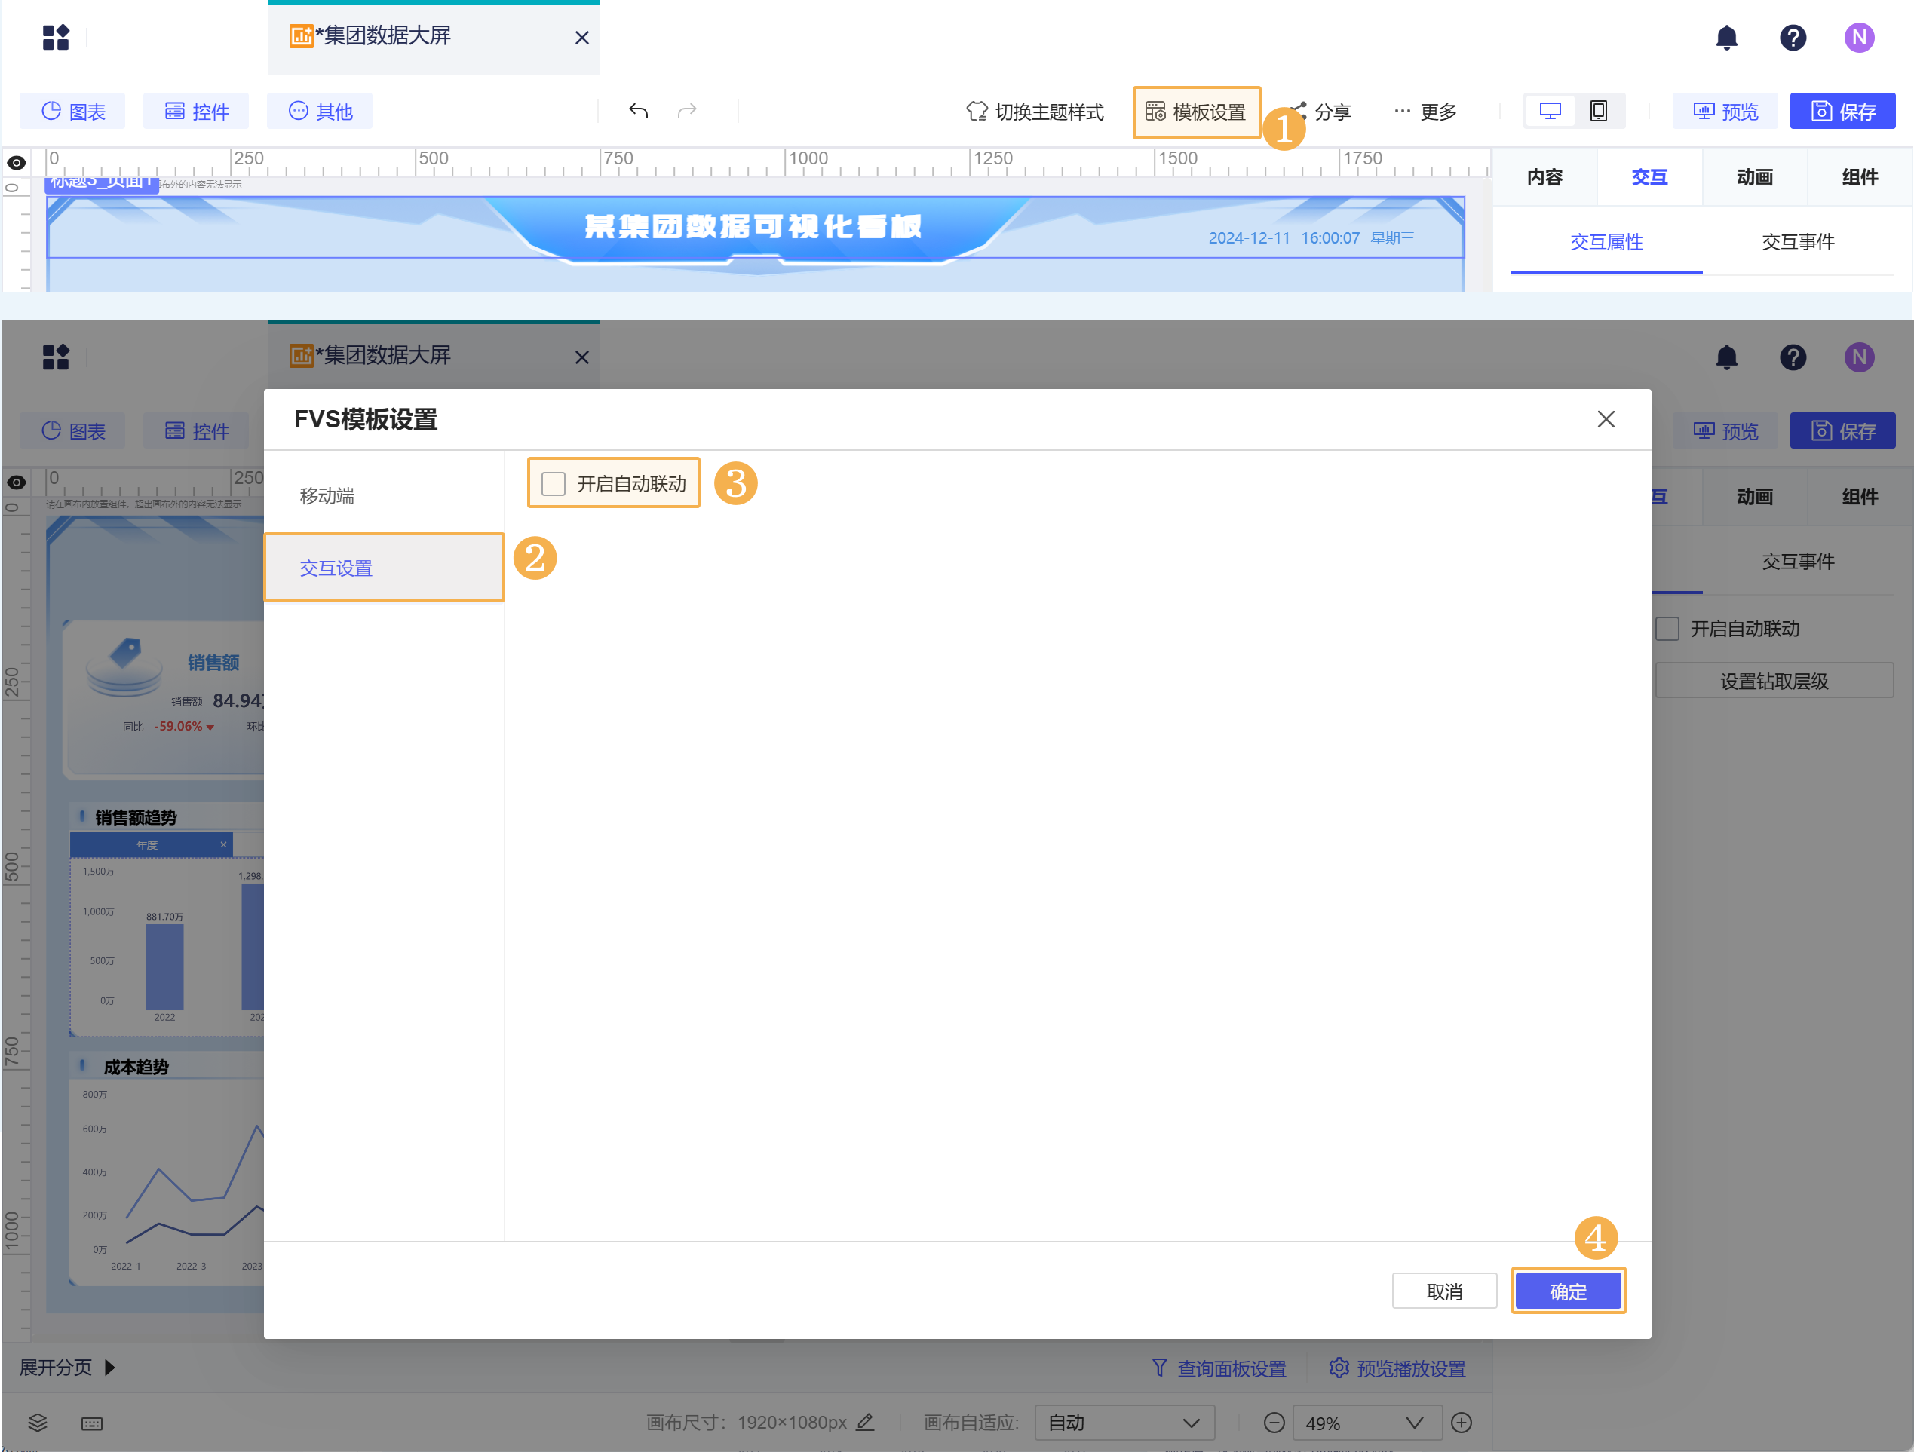Switch to the 组件 tab in the undimmed panel
The image size is (1914, 1452).
(1860, 177)
